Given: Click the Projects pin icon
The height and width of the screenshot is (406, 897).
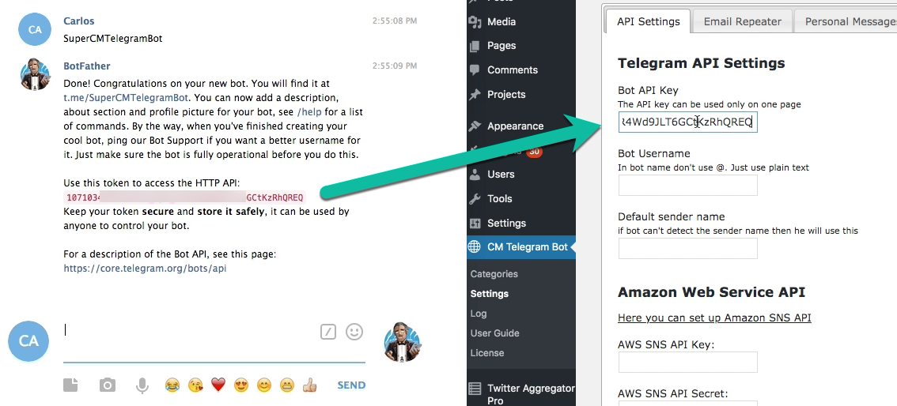Looking at the screenshot, I should tap(475, 95).
